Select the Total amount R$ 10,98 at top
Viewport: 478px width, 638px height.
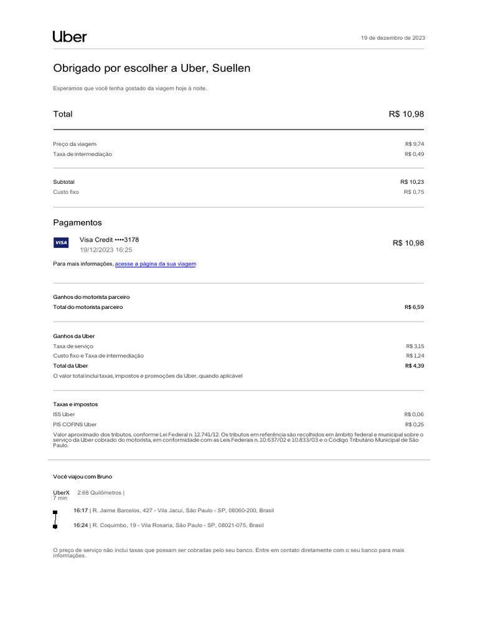coord(406,114)
